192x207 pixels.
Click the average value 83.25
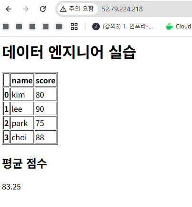pyautogui.click(x=11, y=187)
